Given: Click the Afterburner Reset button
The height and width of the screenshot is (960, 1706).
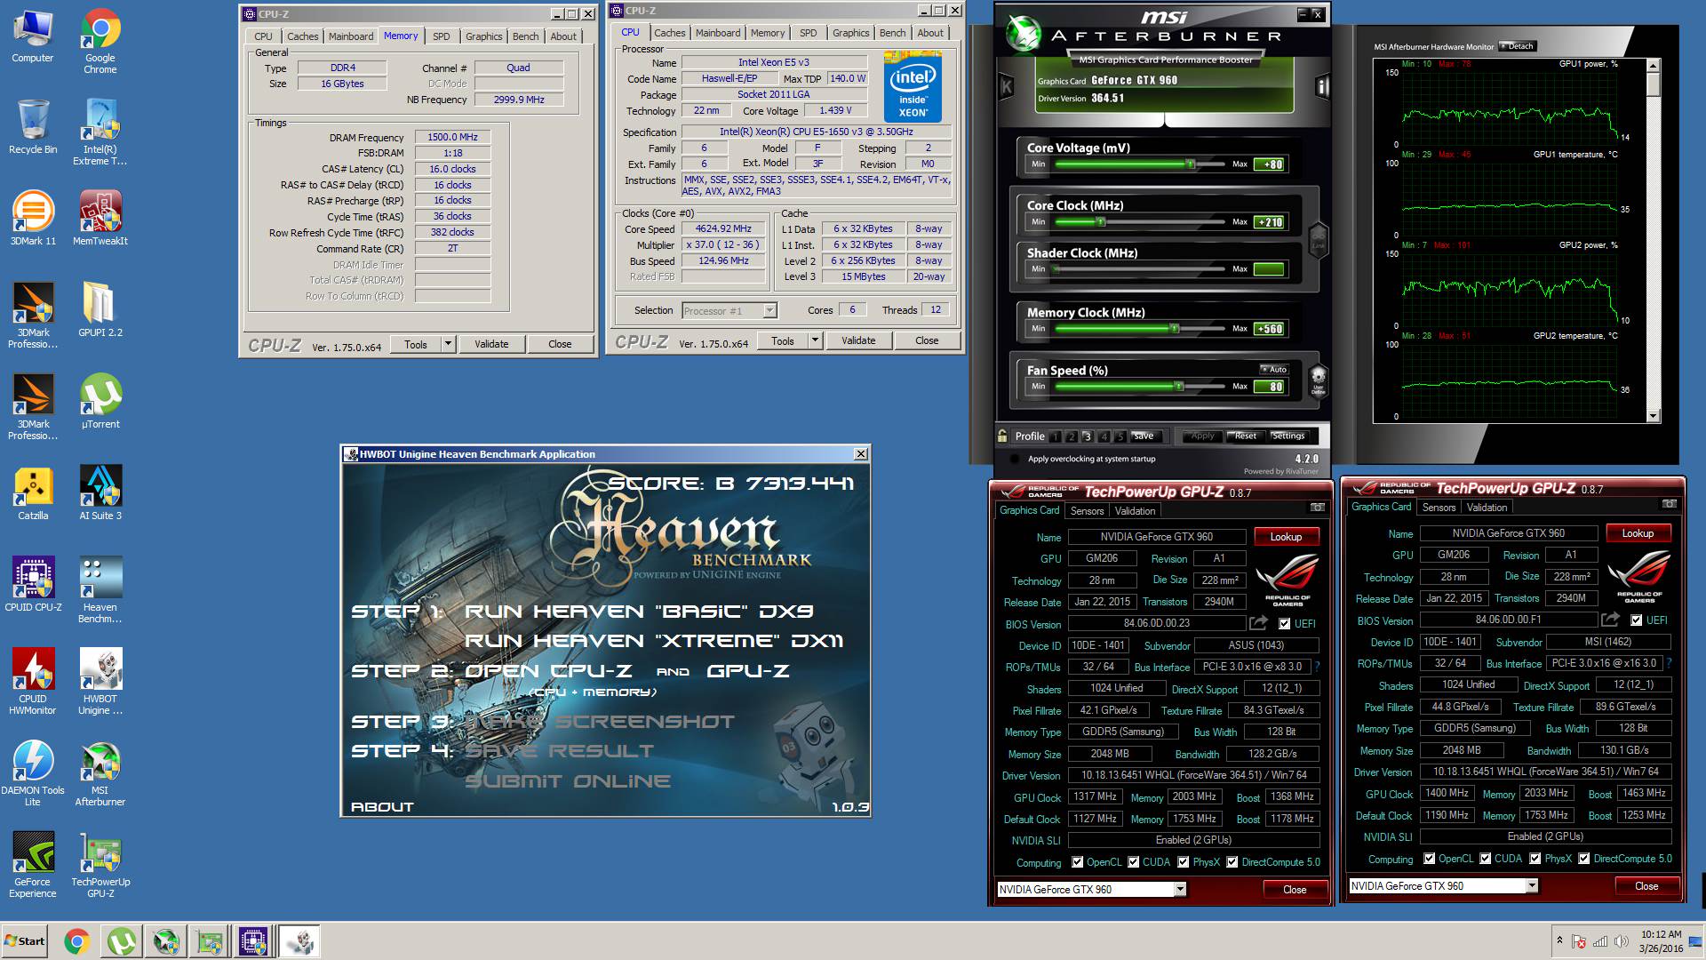Looking at the screenshot, I should (x=1245, y=436).
